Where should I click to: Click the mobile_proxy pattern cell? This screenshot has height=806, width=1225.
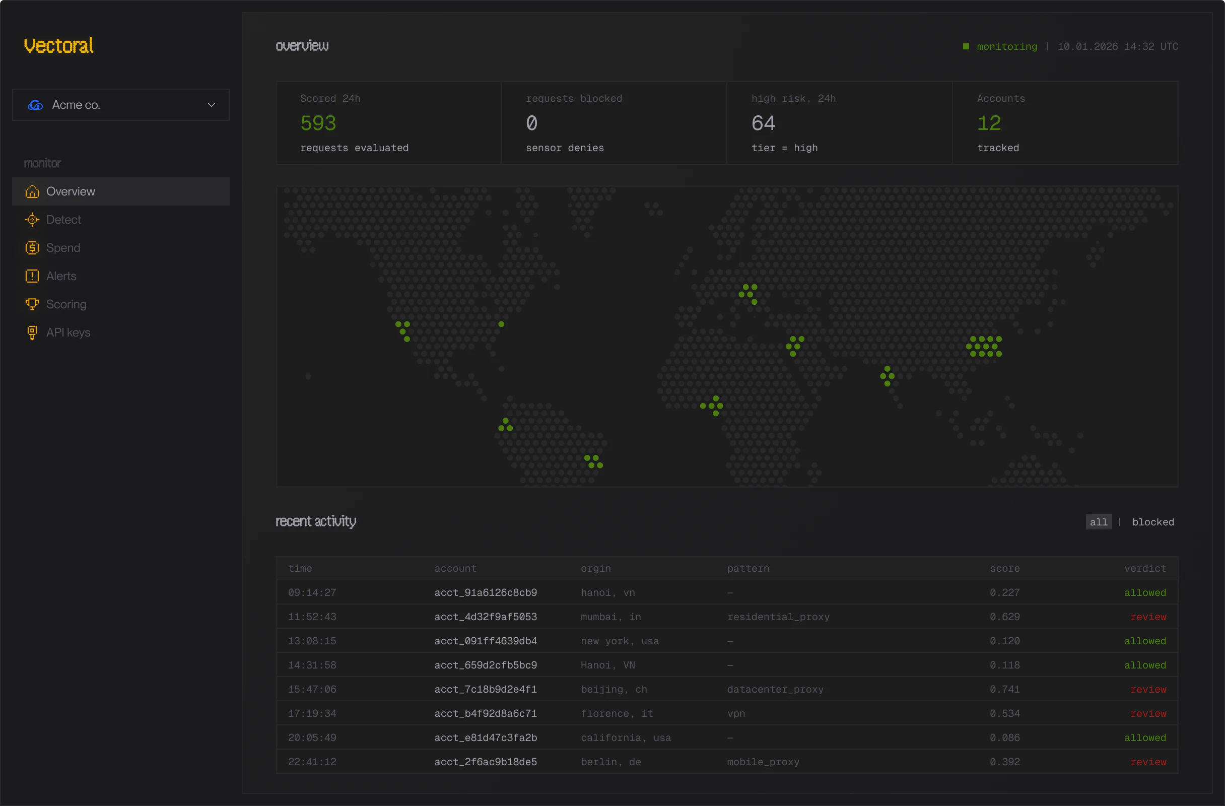(x=763, y=762)
